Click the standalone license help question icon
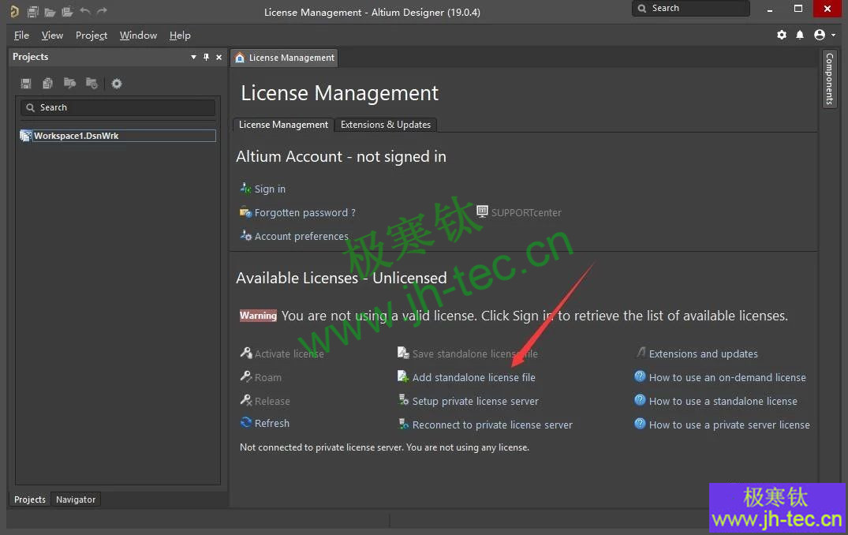The height and width of the screenshot is (535, 848). pos(640,400)
